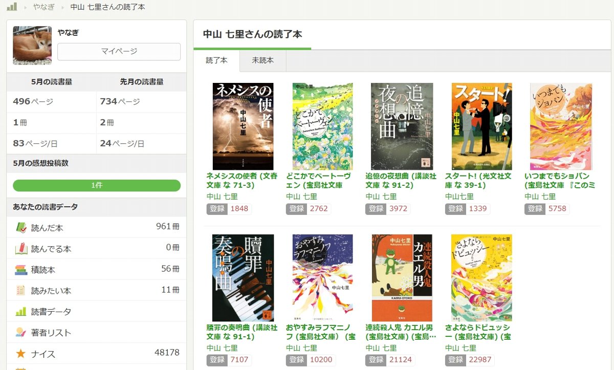Open 追憶の夜想曲 book cover

[x=402, y=126]
